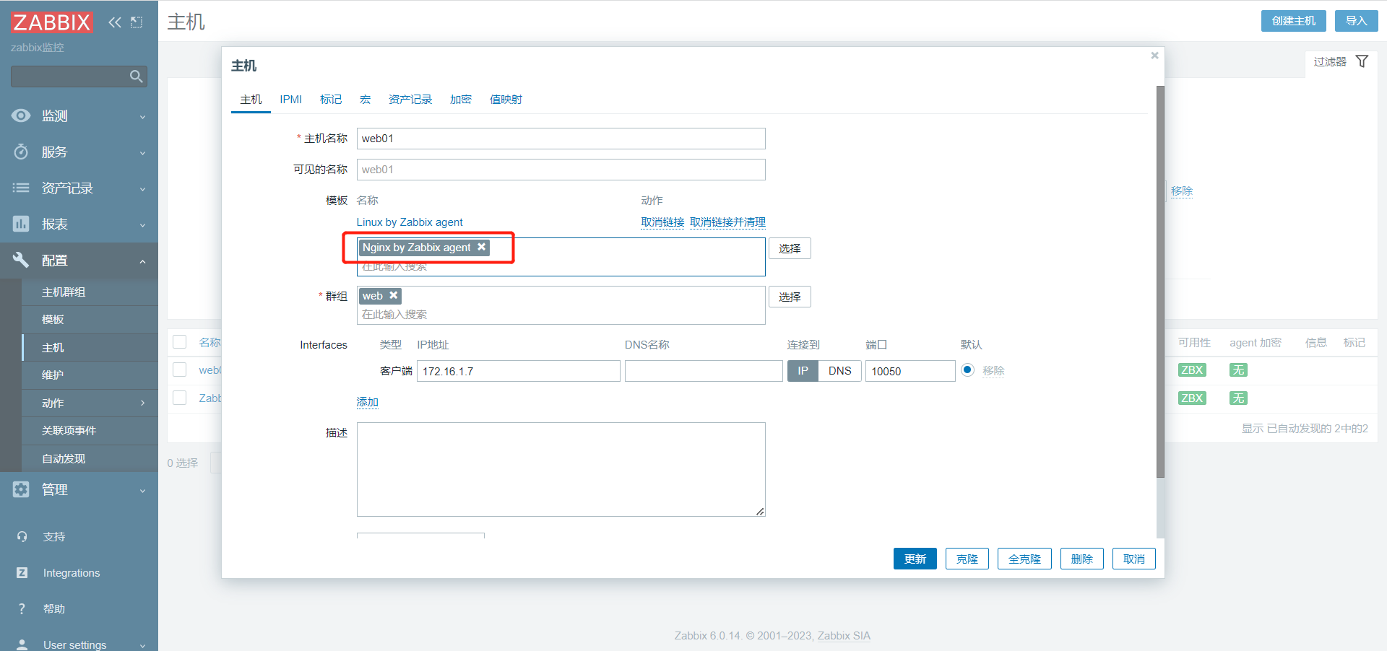Open the Integrations Z icon
The width and height of the screenshot is (1387, 651).
[x=22, y=572]
